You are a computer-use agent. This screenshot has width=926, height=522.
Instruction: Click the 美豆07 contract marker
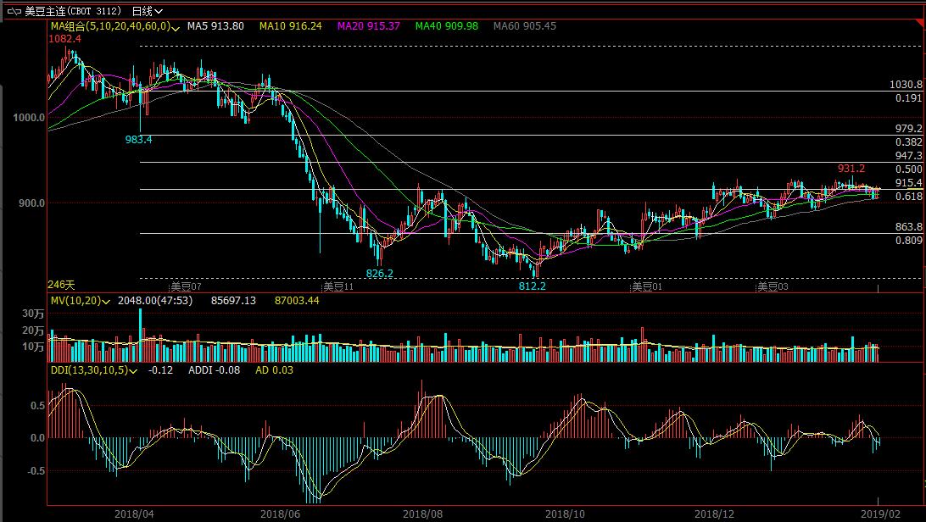pyautogui.click(x=187, y=287)
